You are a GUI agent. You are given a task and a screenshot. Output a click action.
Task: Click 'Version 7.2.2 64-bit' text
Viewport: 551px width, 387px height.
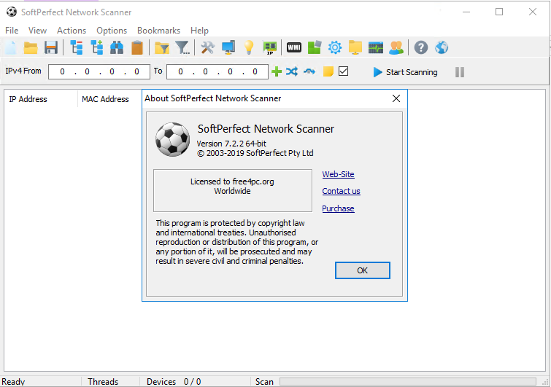[x=231, y=144]
